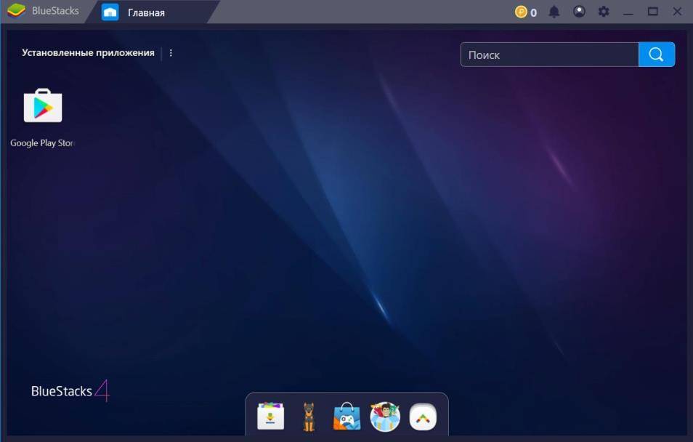The width and height of the screenshot is (693, 442).
Task: Minimize the BlueStacks window
Action: (x=628, y=12)
